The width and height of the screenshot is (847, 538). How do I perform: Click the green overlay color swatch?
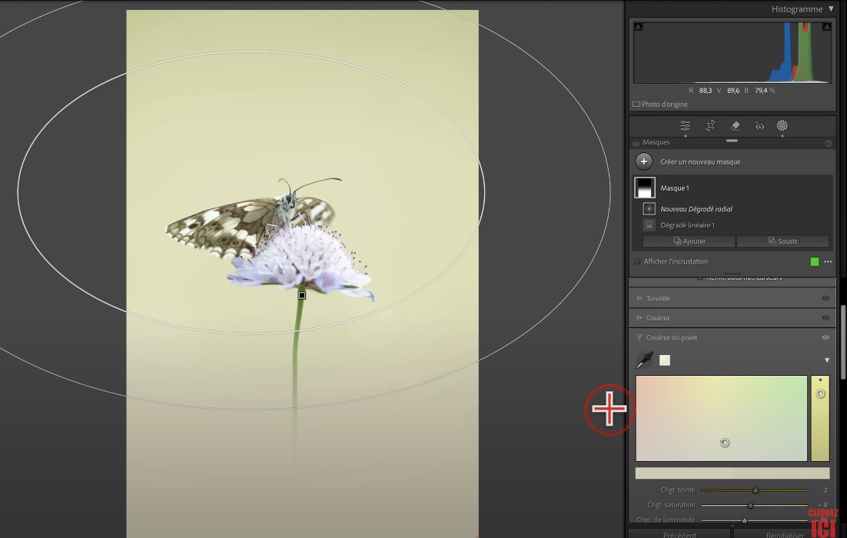click(815, 262)
